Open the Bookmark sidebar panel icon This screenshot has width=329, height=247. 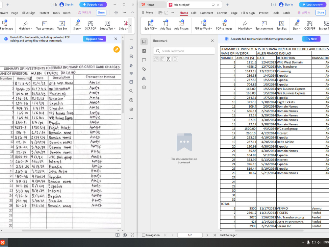(x=144, y=41)
